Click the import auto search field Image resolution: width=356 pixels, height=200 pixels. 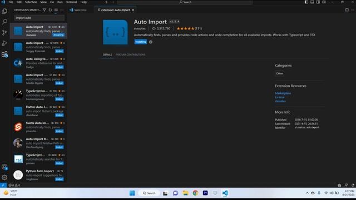[39, 18]
